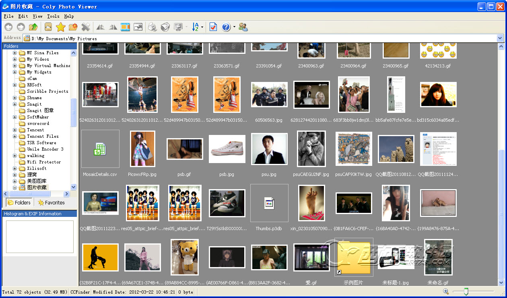Open the address bar dropdown
The image size is (507, 298).
coord(500,38)
